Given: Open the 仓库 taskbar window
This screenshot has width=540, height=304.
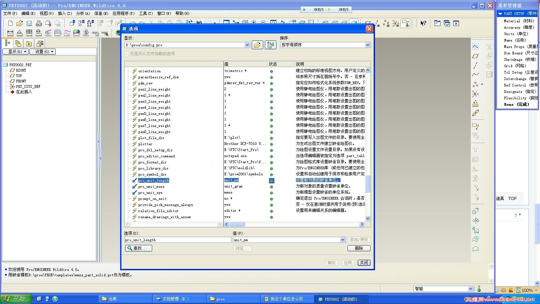Looking at the screenshot, I should tap(126, 299).
